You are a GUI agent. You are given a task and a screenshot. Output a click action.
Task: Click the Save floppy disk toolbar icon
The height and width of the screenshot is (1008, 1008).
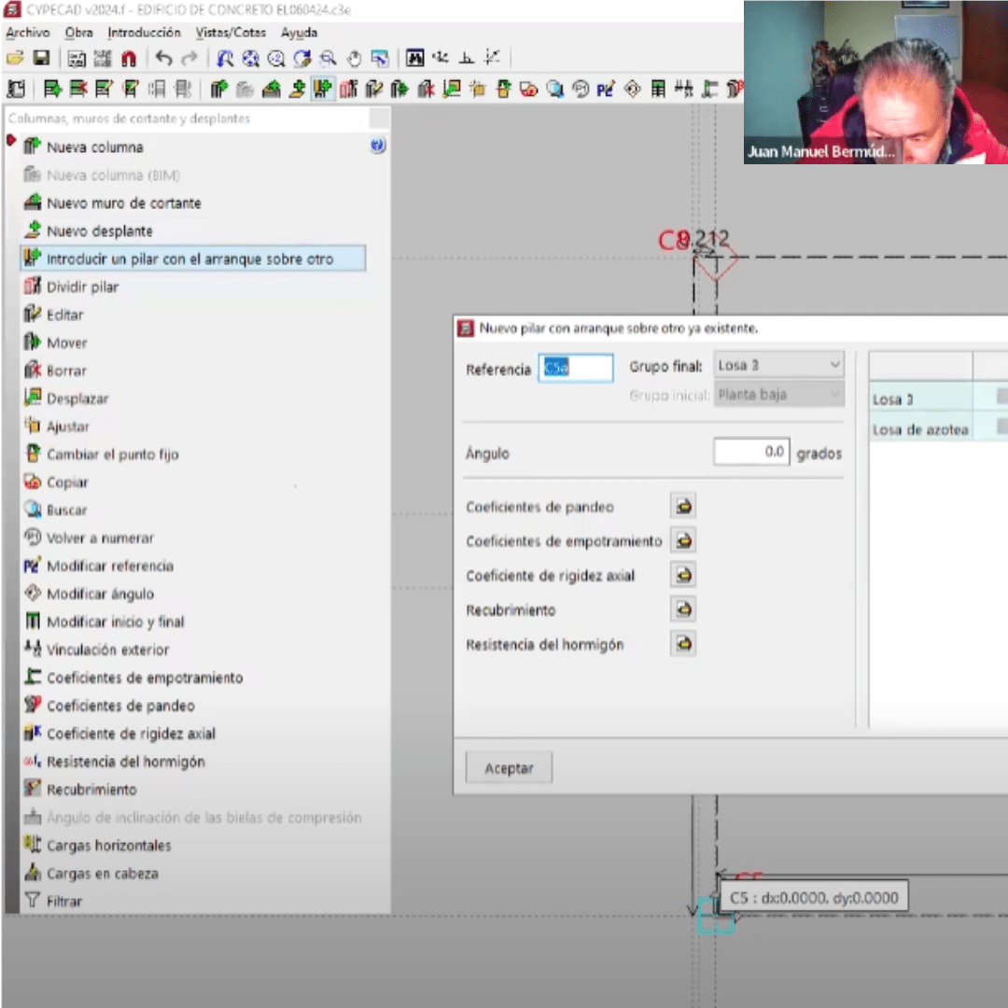click(41, 59)
